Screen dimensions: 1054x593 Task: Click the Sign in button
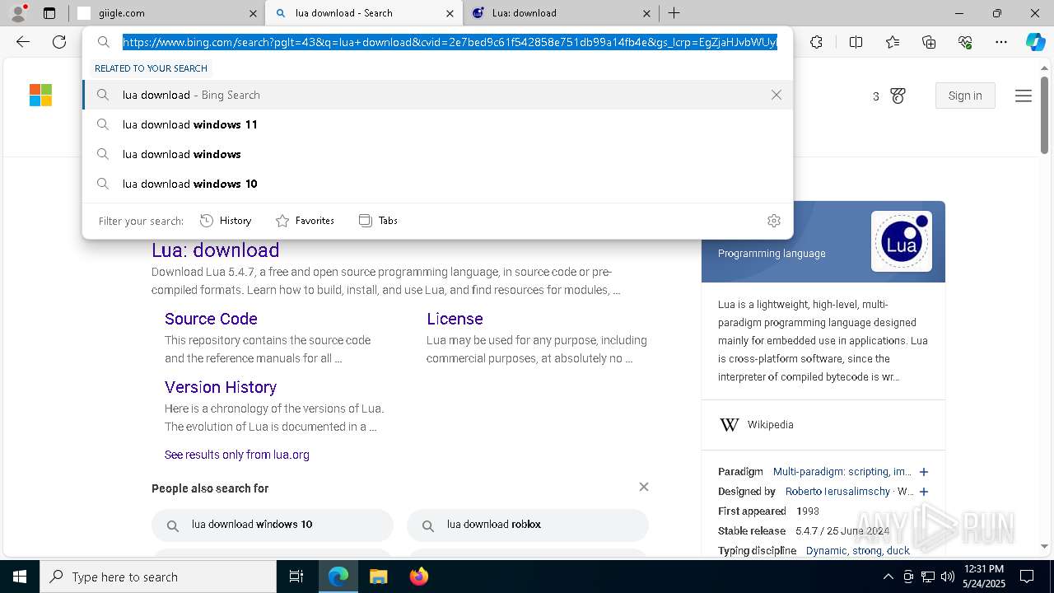965,96
